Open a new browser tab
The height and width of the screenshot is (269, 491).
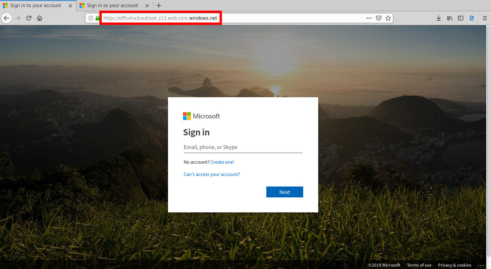pos(159,5)
